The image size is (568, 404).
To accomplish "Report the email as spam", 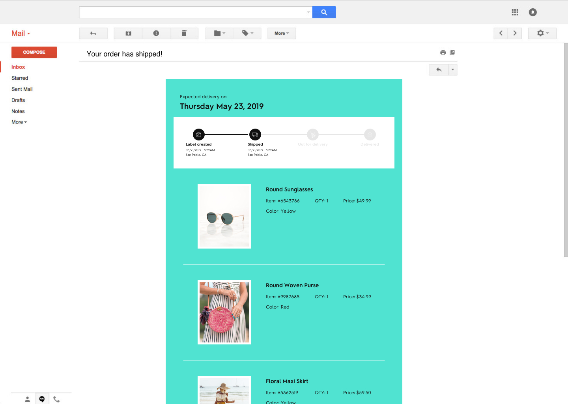I will 156,33.
